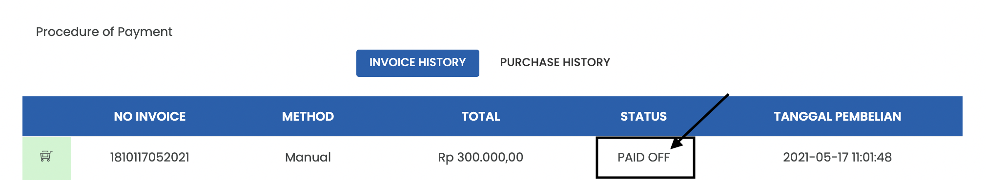
Task: Click the PAID OFF status label
Action: [x=643, y=158]
